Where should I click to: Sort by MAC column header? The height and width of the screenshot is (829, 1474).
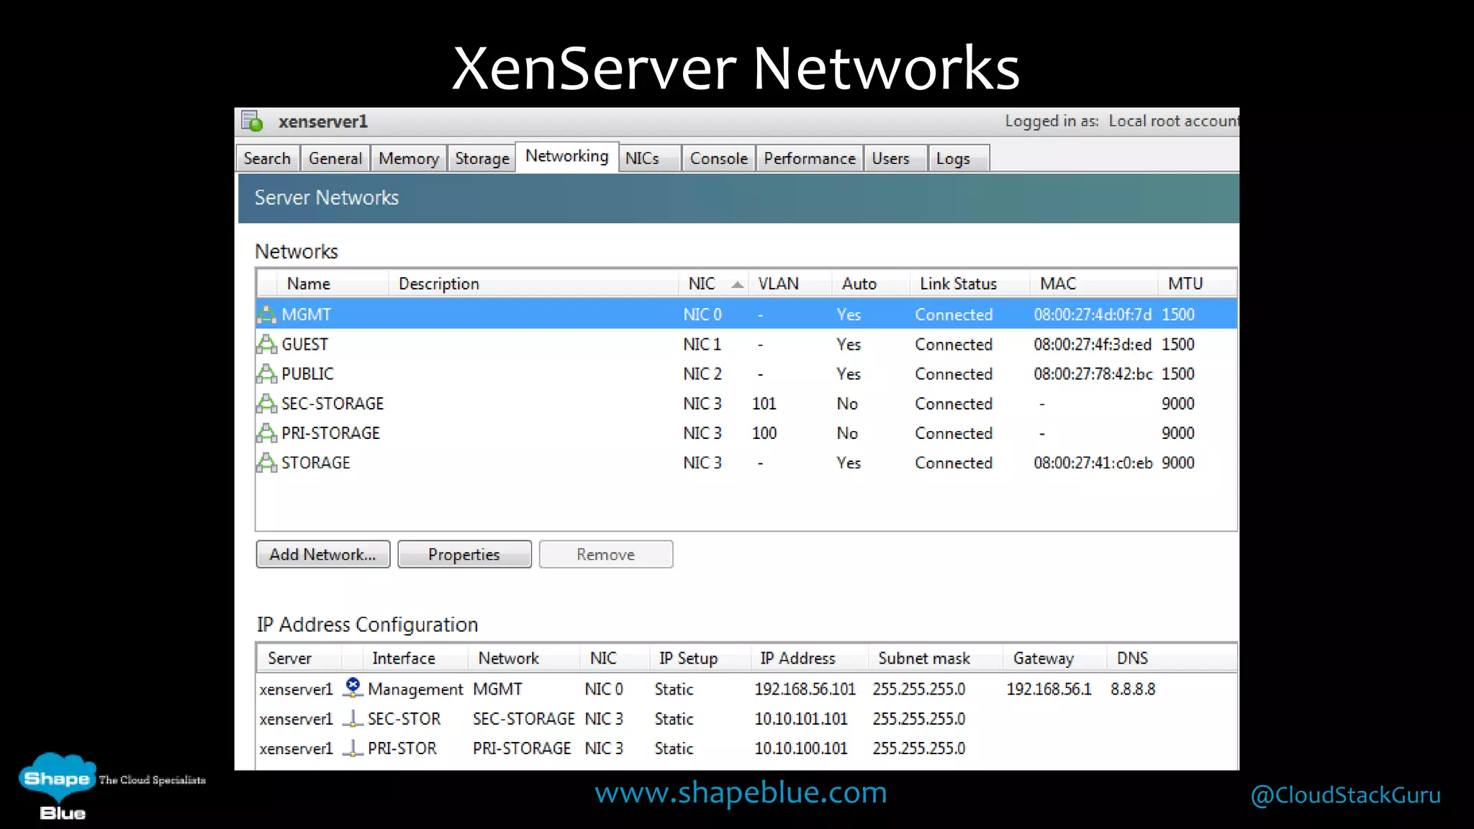[x=1093, y=284]
